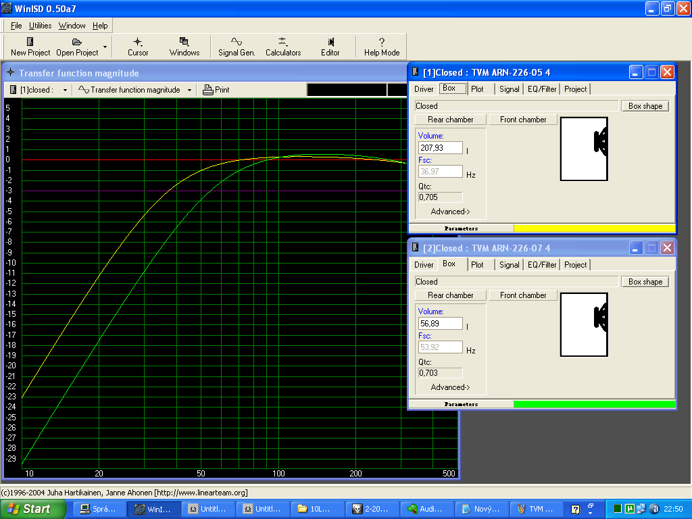Activate the Cursor tool
This screenshot has height=519, width=692.
(138, 47)
